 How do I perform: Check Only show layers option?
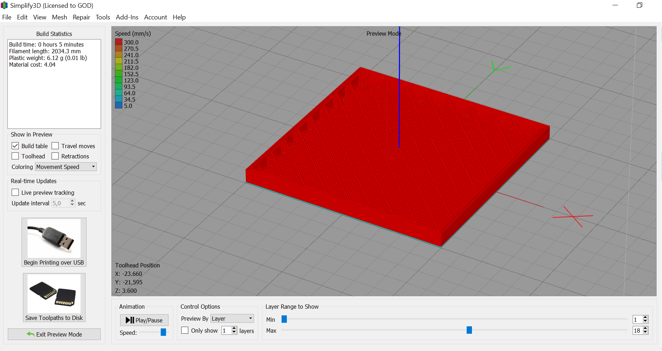(x=185, y=330)
